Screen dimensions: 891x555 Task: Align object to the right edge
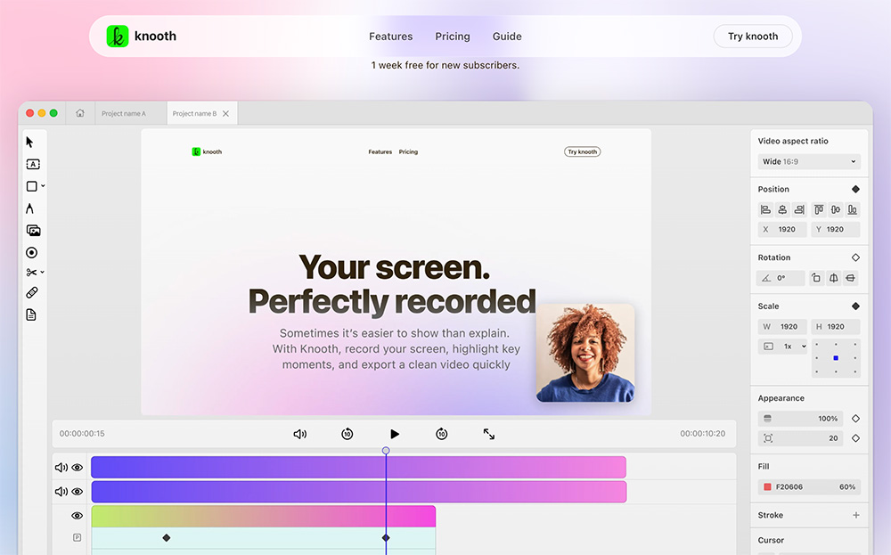click(x=799, y=209)
